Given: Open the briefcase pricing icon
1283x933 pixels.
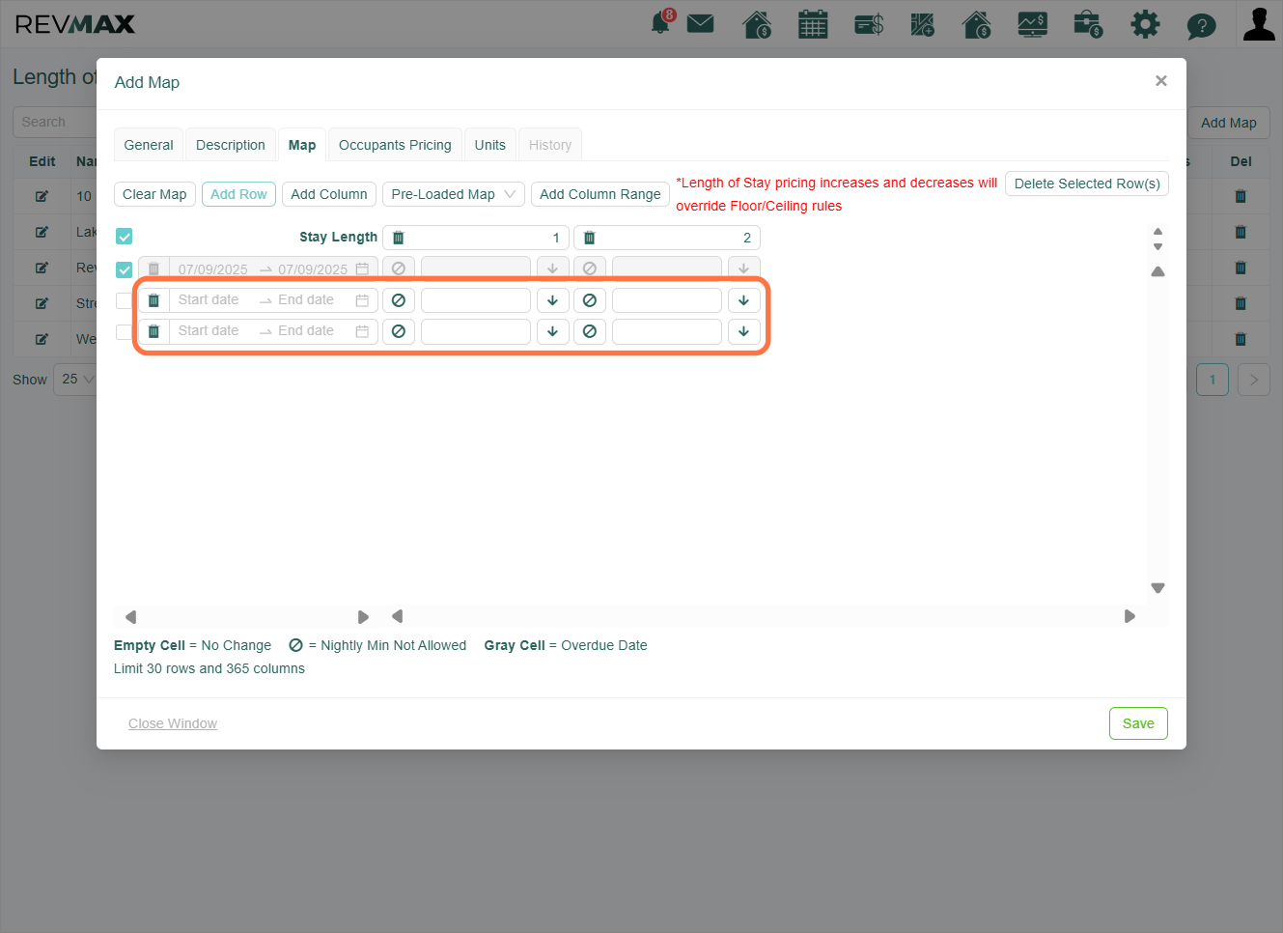Looking at the screenshot, I should [1088, 24].
